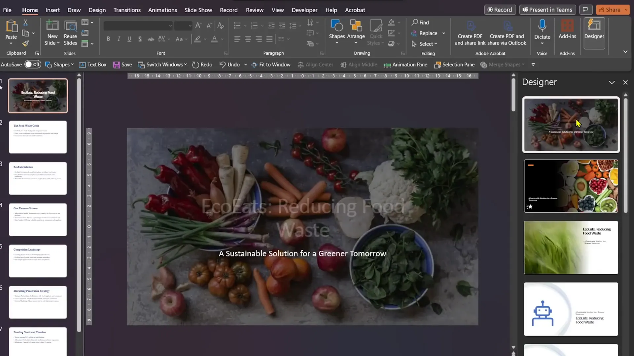The width and height of the screenshot is (634, 356).
Task: Close the Designer pane
Action: click(x=625, y=82)
